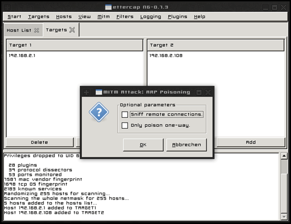The height and width of the screenshot is (224, 291).
Task: Click the Target 2 column header
Action: tap(216, 45)
